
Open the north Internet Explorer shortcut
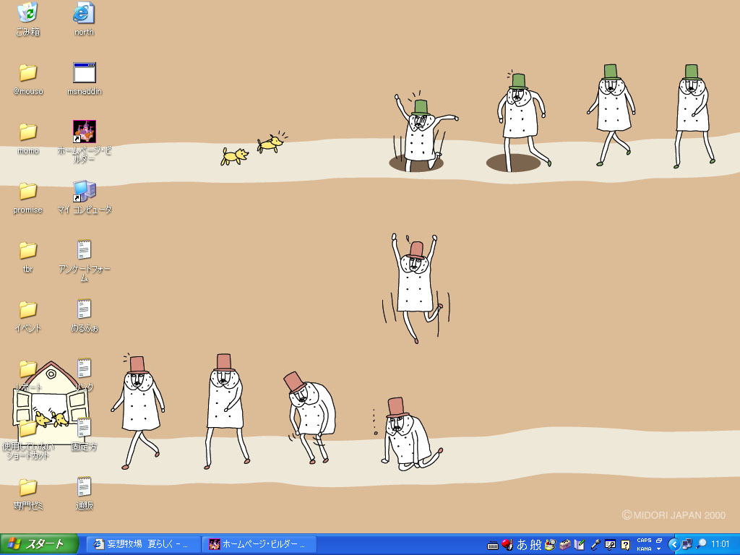click(x=84, y=19)
